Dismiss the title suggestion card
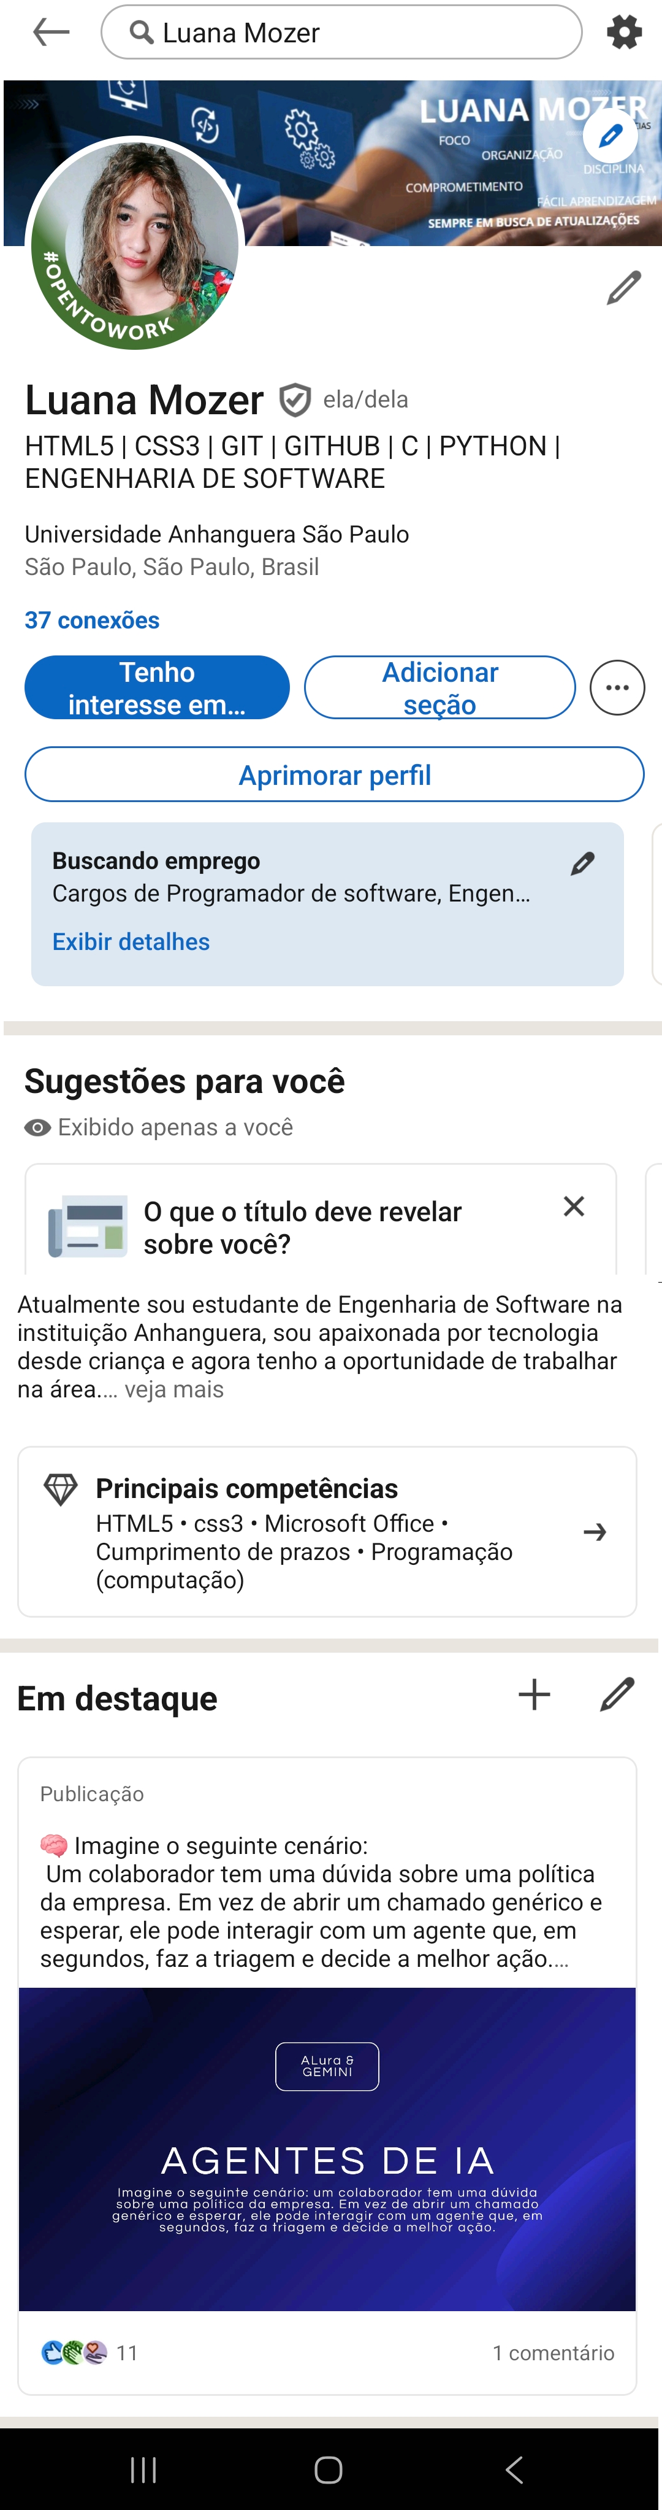This screenshot has width=662, height=2510. pos(573,1207)
